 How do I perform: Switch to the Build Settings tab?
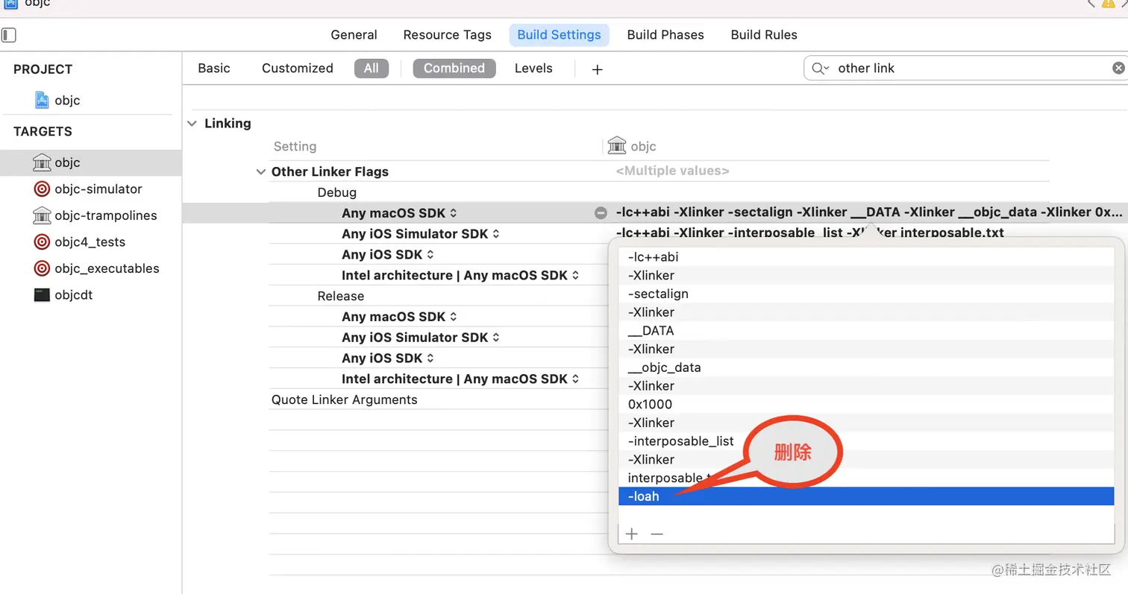(560, 35)
